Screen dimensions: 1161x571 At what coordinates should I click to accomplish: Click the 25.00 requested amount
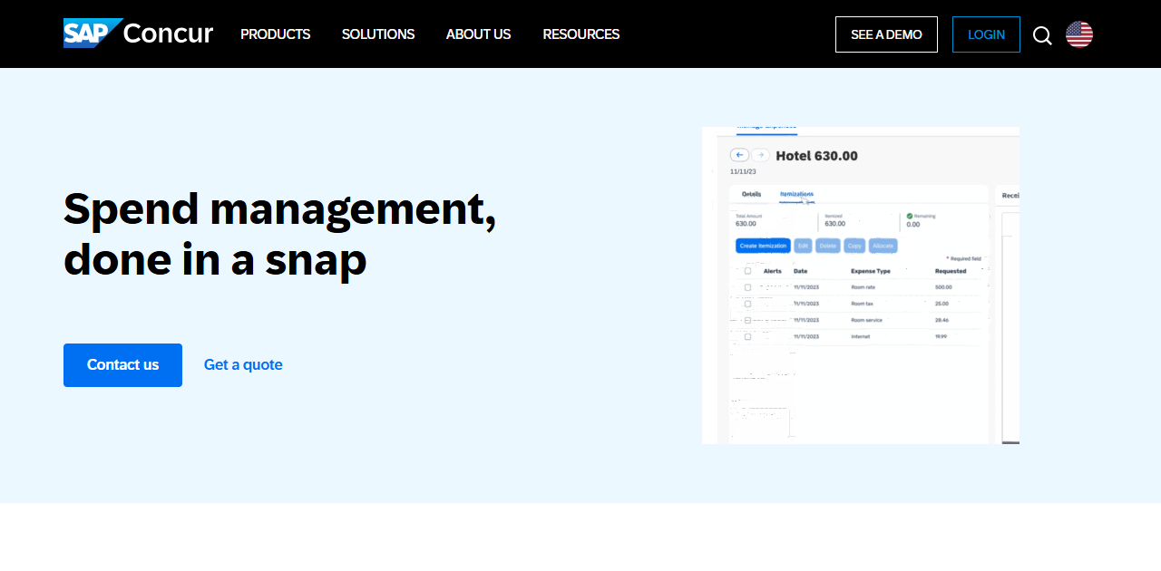pyautogui.click(x=941, y=304)
